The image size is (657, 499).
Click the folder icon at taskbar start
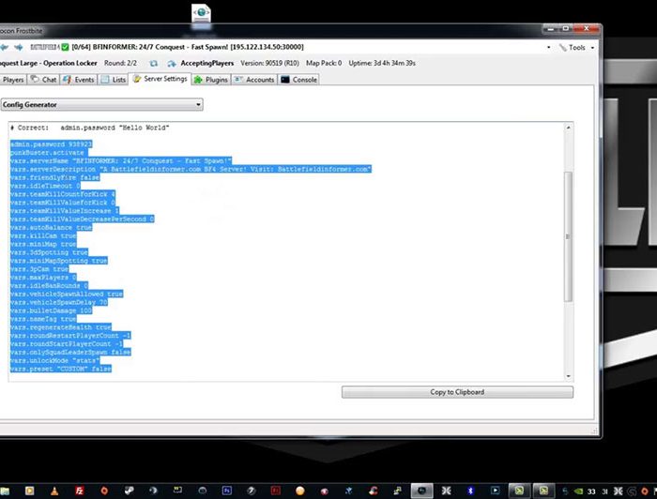point(5,491)
